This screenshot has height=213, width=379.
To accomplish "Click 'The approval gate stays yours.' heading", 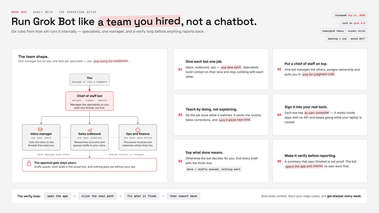I will [56, 163].
